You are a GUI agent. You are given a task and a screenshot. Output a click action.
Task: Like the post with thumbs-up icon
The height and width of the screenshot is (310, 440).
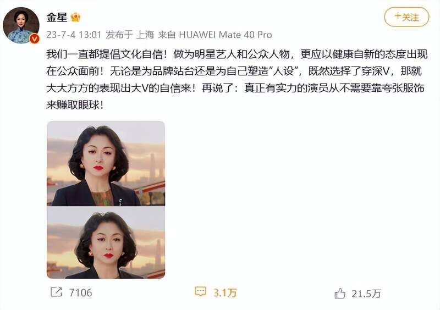339,294
